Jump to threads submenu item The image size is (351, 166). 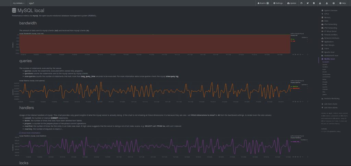(x=325, y=82)
